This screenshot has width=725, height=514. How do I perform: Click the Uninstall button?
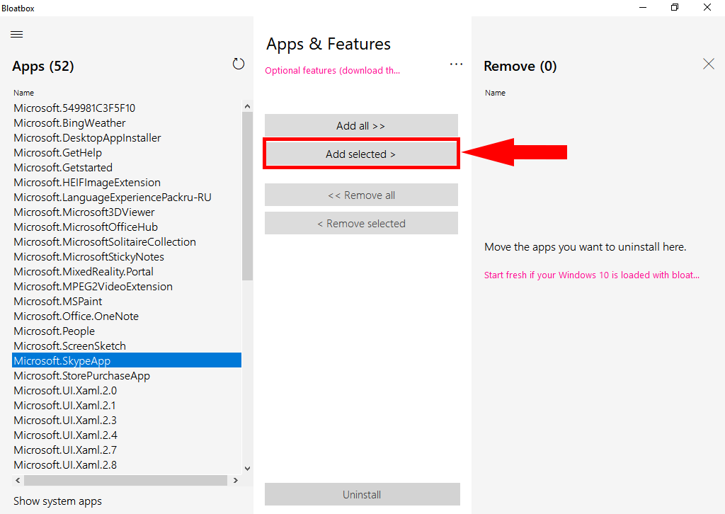[x=362, y=494]
